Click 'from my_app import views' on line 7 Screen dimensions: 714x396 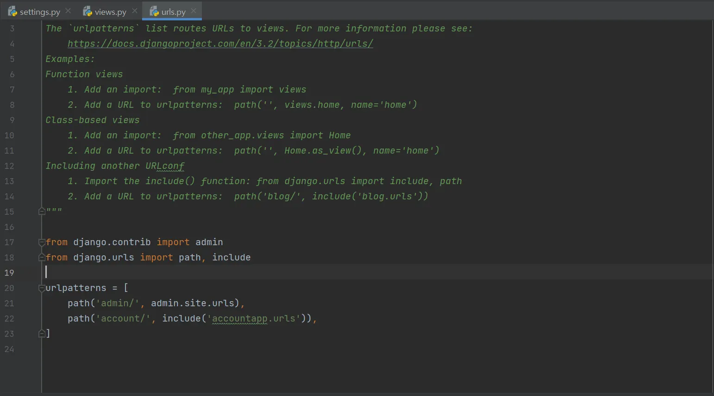coord(240,90)
